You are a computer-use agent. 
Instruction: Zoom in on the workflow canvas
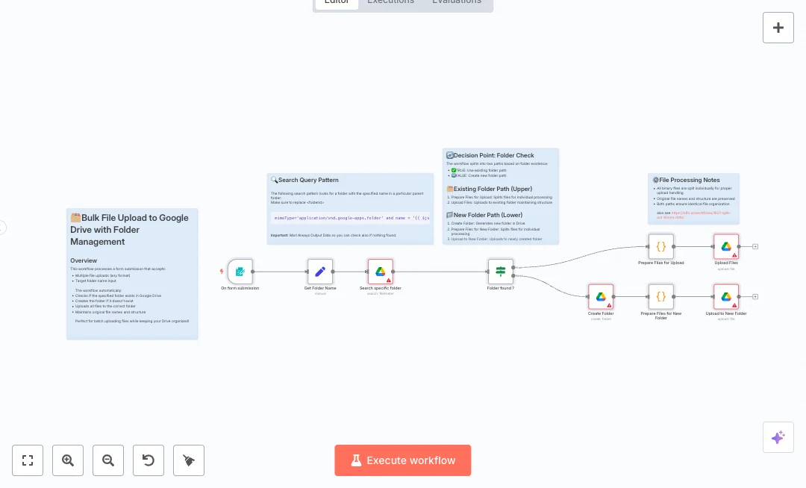pyautogui.click(x=68, y=460)
